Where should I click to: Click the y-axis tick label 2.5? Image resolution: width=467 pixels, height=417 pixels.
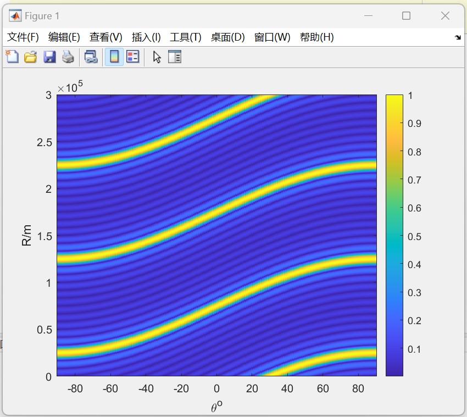pyautogui.click(x=45, y=142)
